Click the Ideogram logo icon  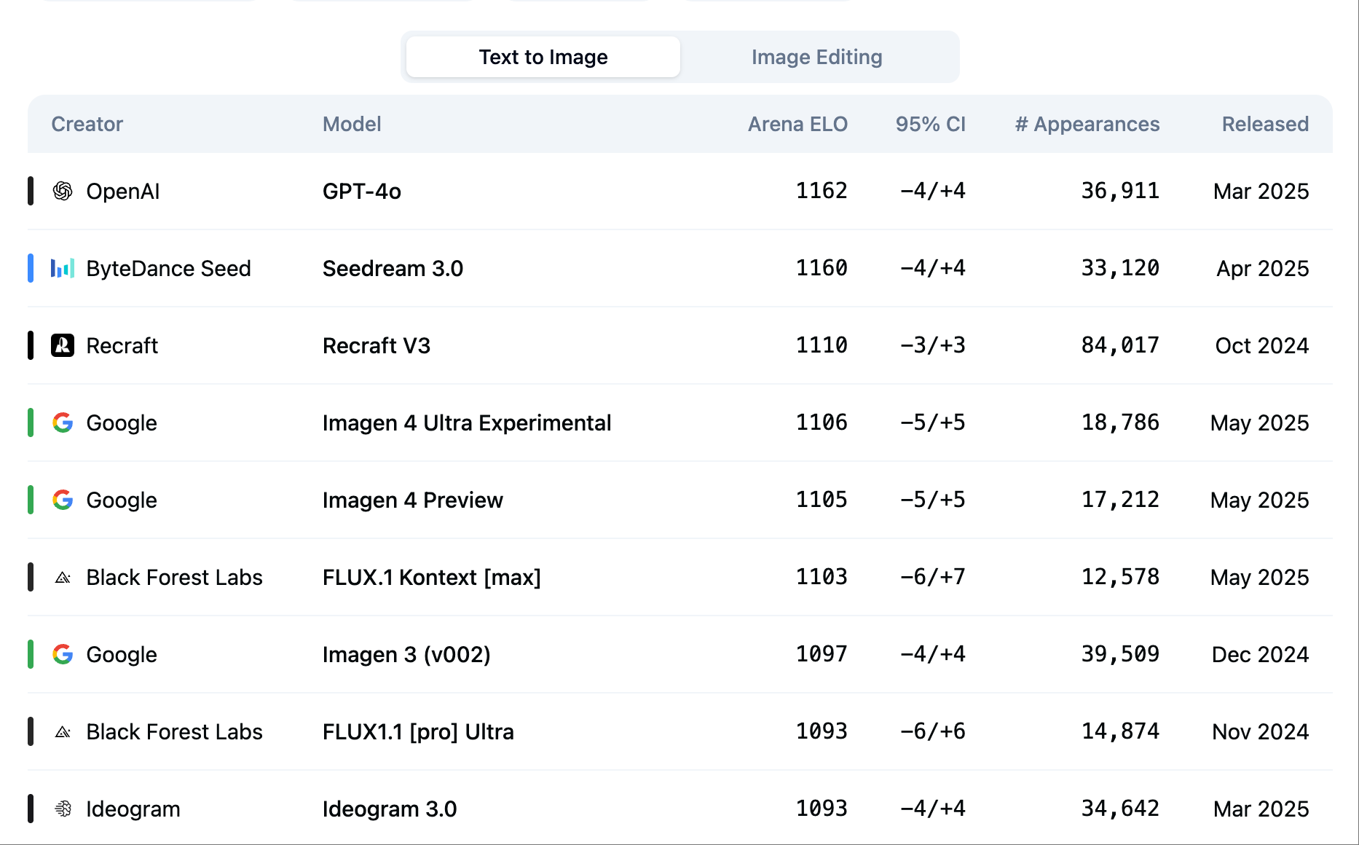(63, 809)
